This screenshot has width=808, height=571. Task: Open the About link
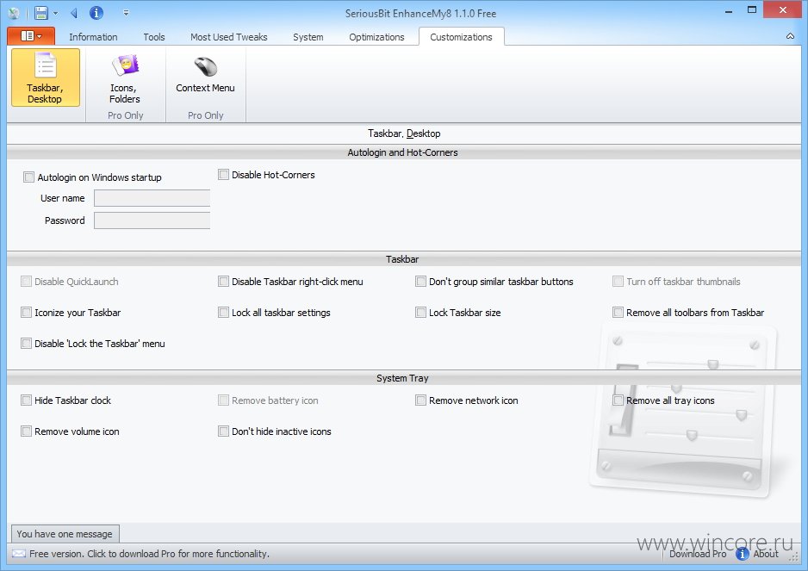point(766,554)
